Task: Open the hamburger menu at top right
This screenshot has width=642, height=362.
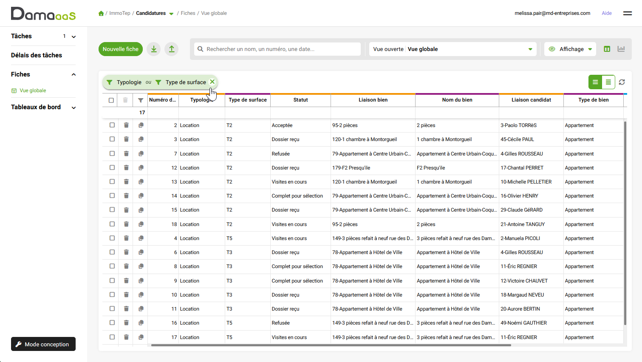Action: 628,13
